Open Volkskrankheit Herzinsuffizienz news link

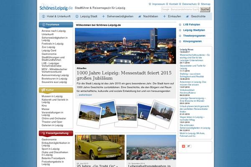click(x=187, y=91)
